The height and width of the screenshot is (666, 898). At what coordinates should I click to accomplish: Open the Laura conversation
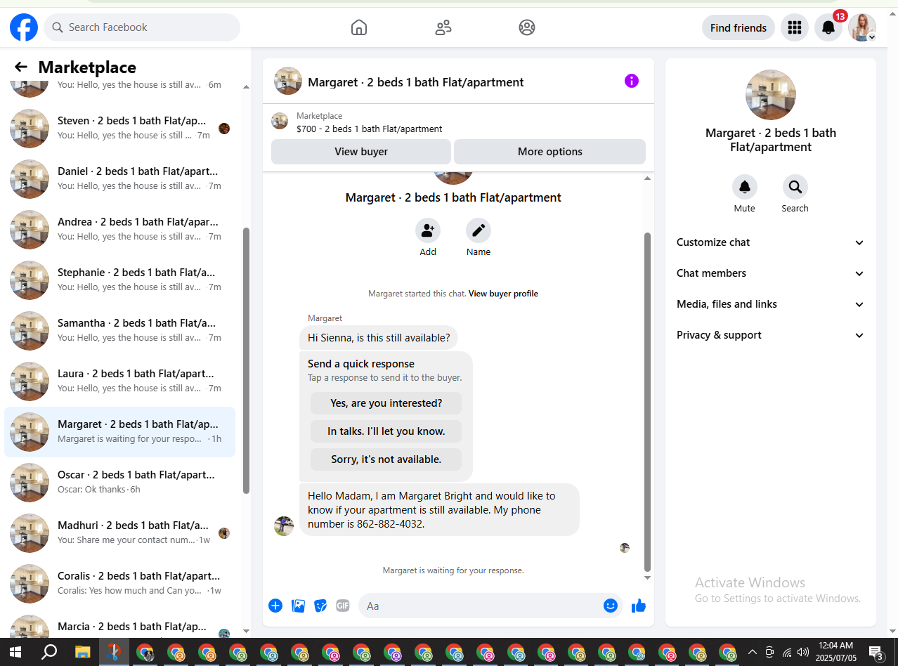click(120, 381)
